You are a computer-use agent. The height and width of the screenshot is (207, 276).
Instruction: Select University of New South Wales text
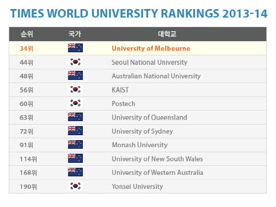click(x=158, y=159)
